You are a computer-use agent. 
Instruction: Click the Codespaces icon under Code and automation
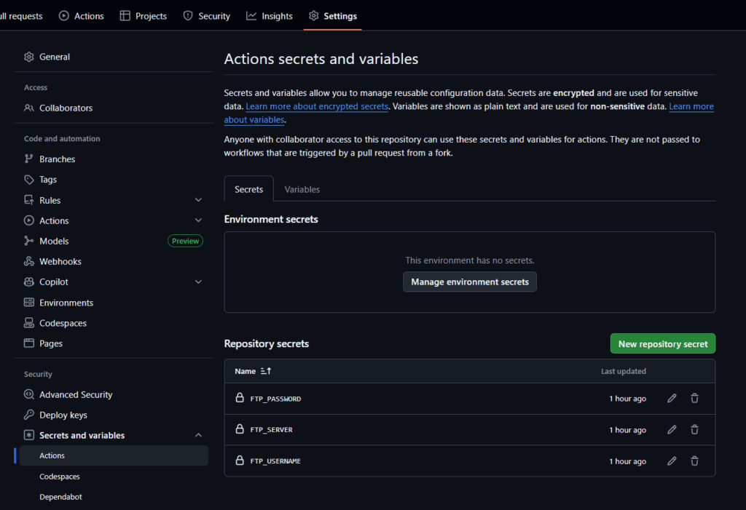pyautogui.click(x=29, y=323)
